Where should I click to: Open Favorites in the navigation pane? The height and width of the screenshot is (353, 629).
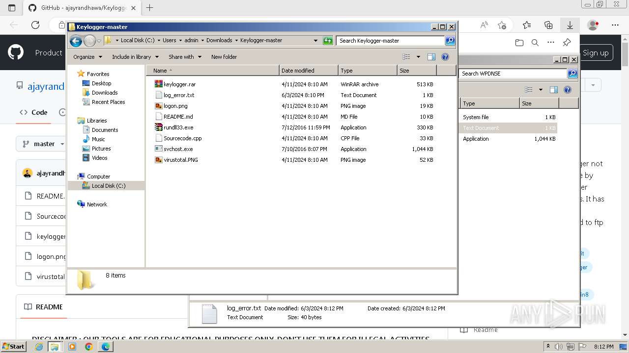(x=98, y=74)
